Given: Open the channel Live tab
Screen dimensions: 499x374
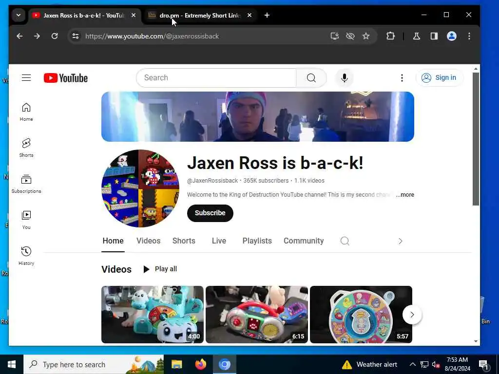Looking at the screenshot, I should coord(219,241).
